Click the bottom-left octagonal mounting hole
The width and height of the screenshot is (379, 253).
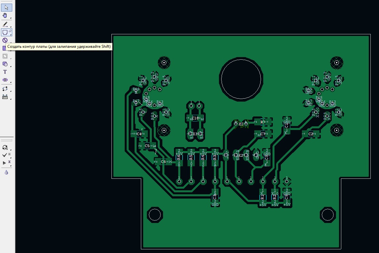(x=155, y=215)
